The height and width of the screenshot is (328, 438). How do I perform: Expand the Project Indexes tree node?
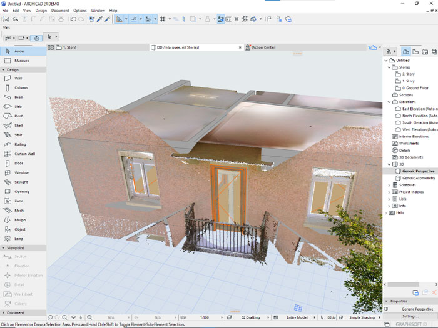point(389,192)
